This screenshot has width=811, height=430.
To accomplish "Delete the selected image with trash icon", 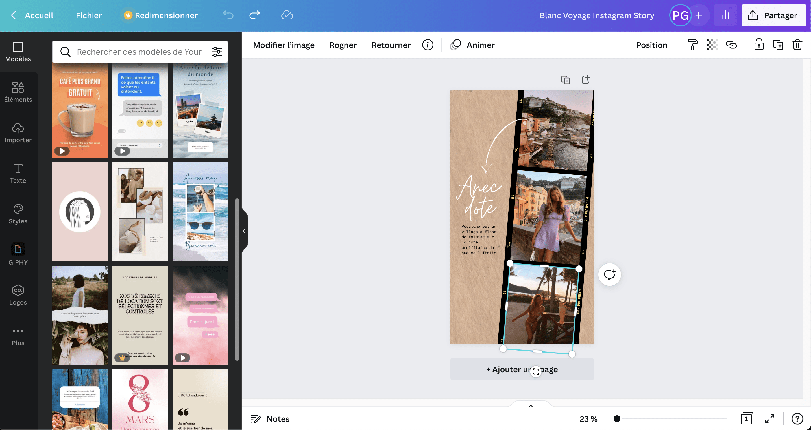I will [x=797, y=45].
